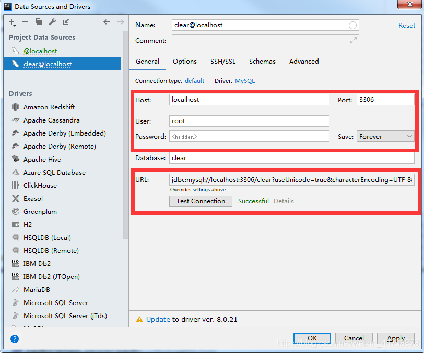The width and height of the screenshot is (424, 353).
Task: Click the Update driver link
Action: [158, 319]
